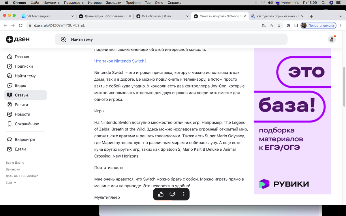
Task: Open the Новости section
Action: tap(25, 114)
